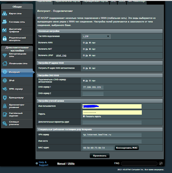Viewport: 172px width, 173px height.
Task: Click the Пароль input field
Action: pos(112,113)
